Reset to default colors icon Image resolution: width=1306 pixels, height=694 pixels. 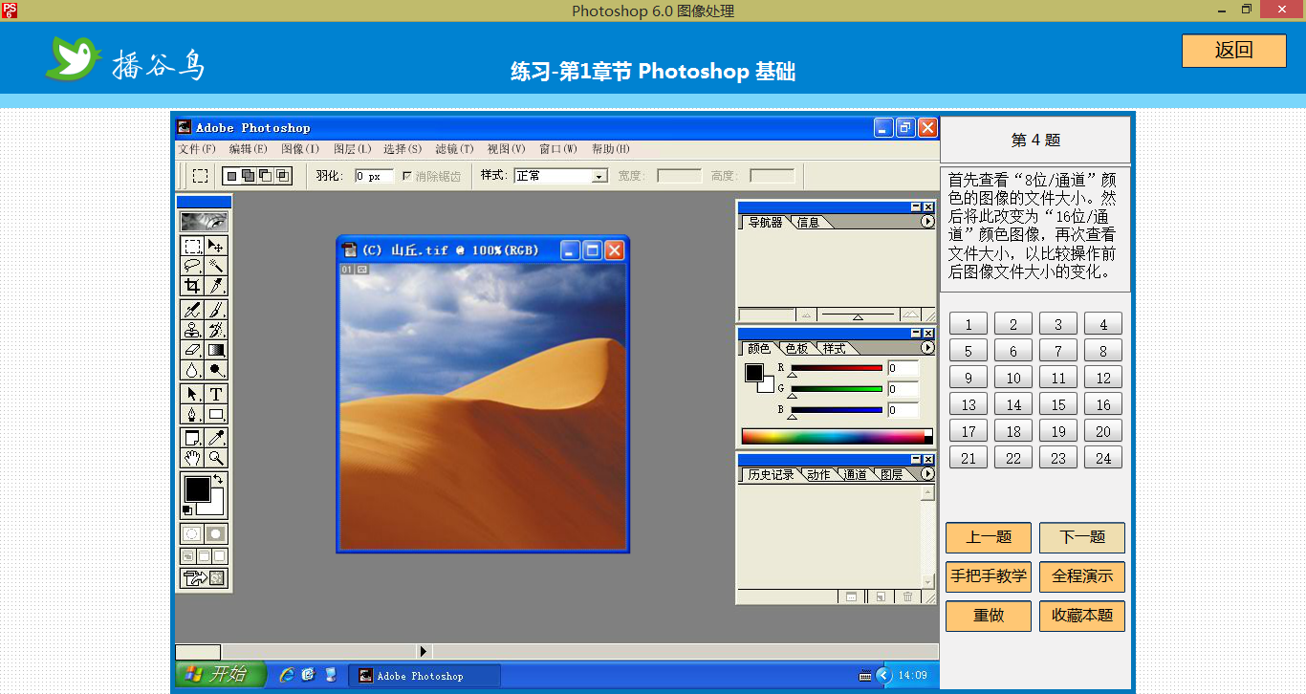click(x=187, y=510)
